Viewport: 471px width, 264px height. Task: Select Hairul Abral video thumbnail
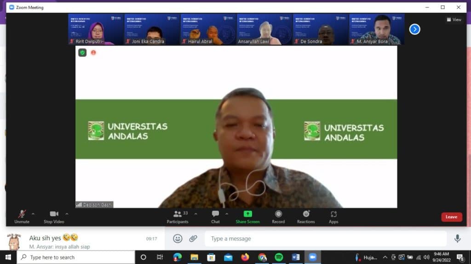click(208, 29)
